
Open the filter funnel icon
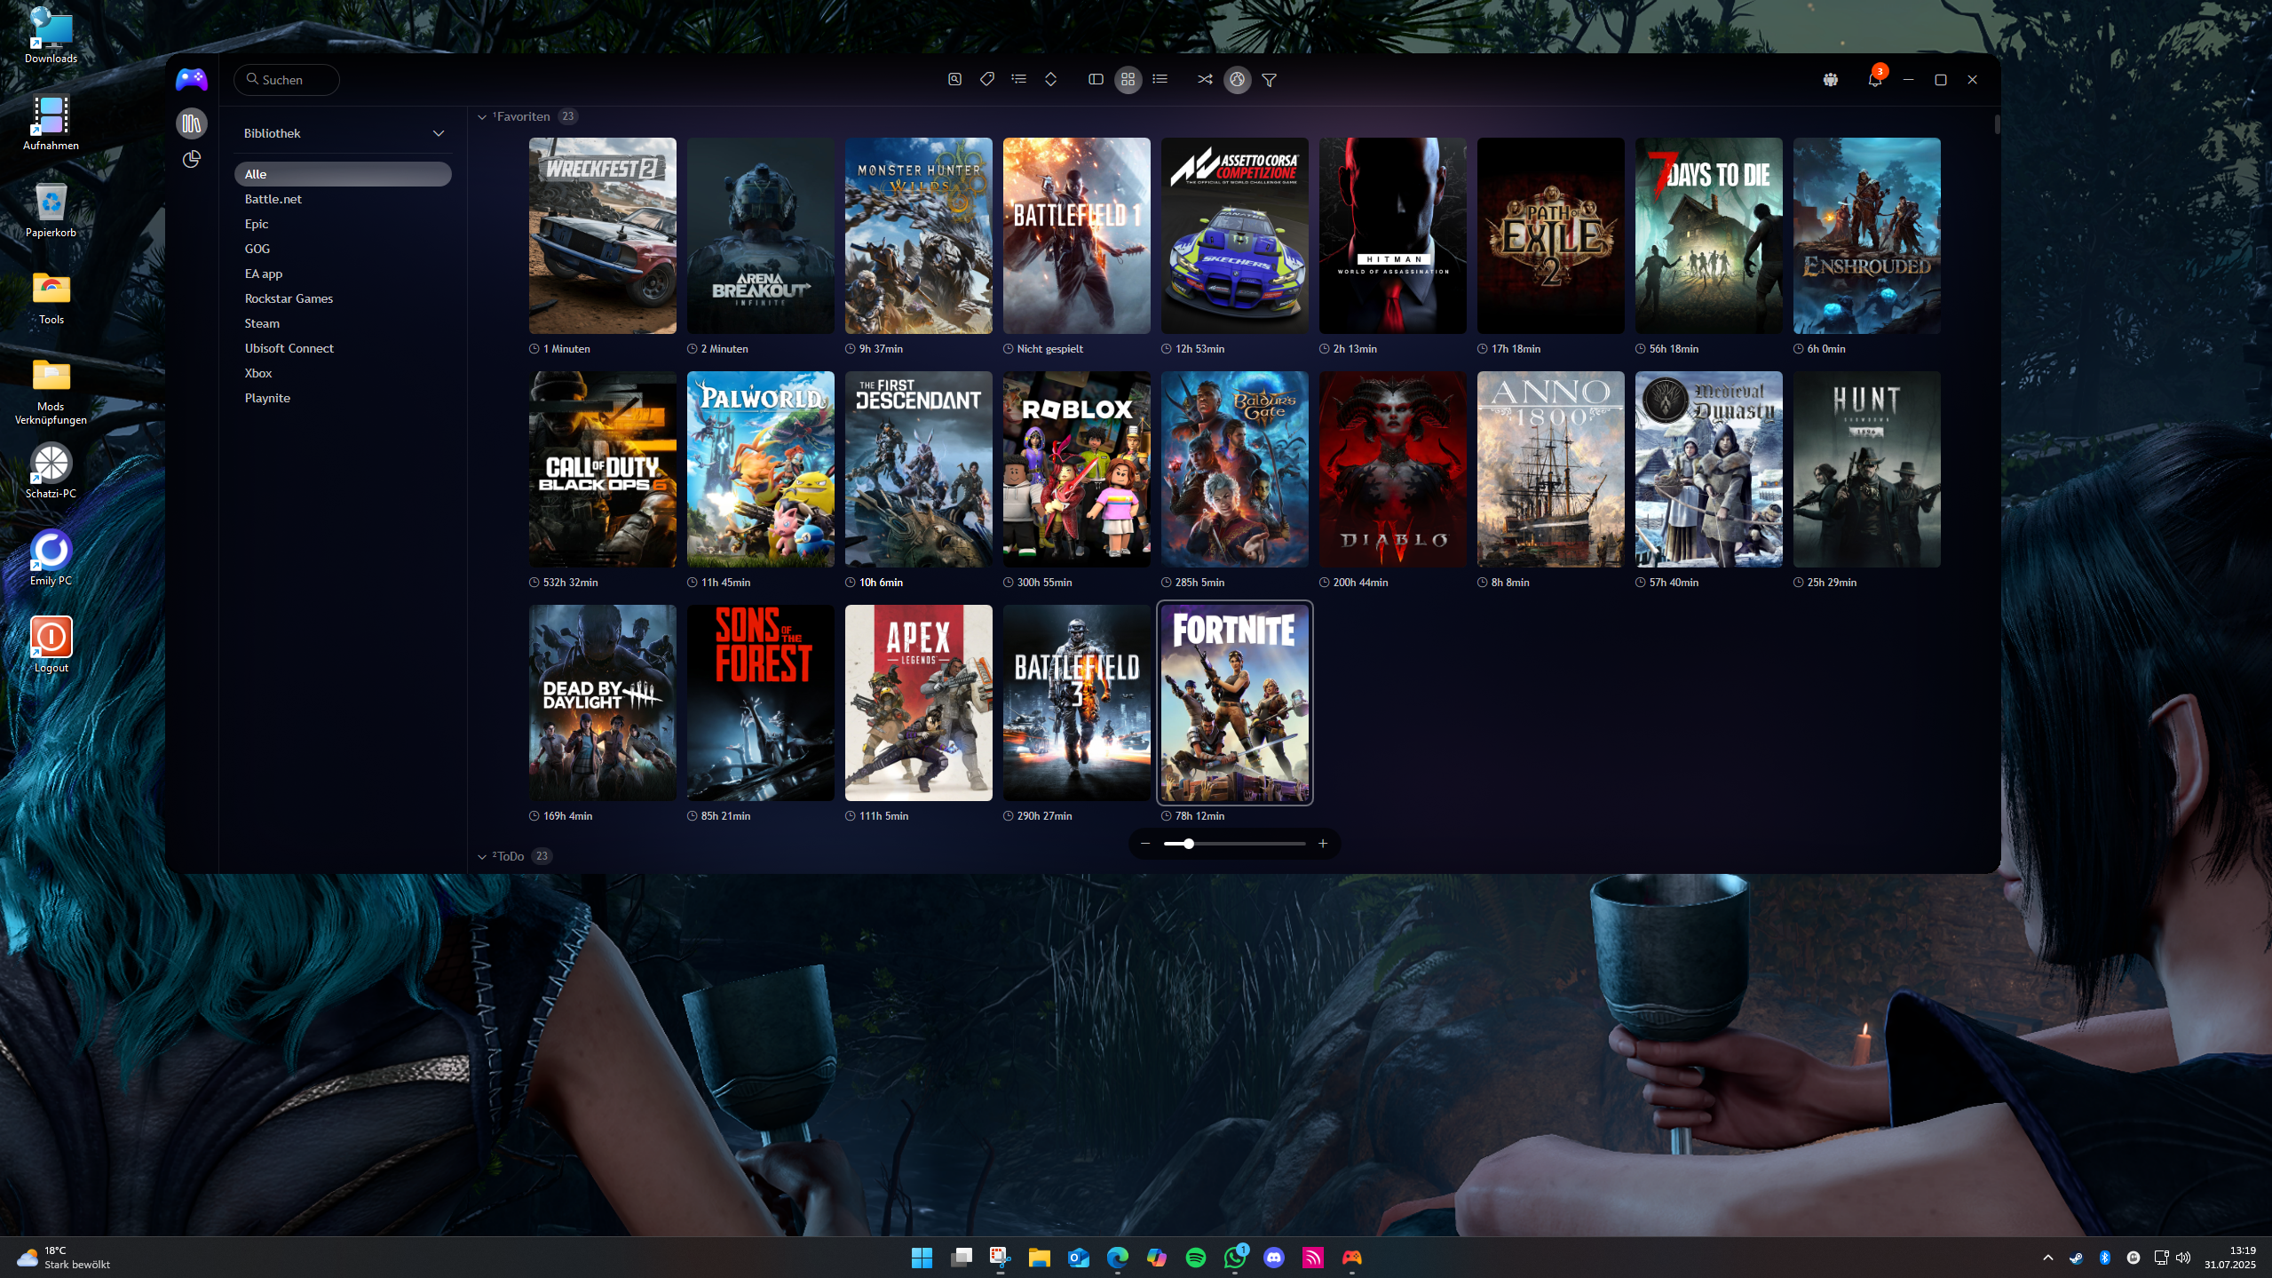[1270, 80]
